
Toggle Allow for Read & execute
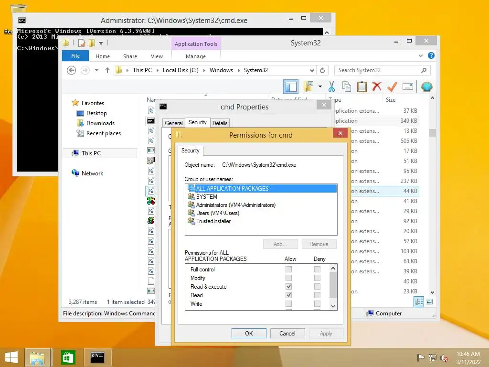tap(288, 286)
